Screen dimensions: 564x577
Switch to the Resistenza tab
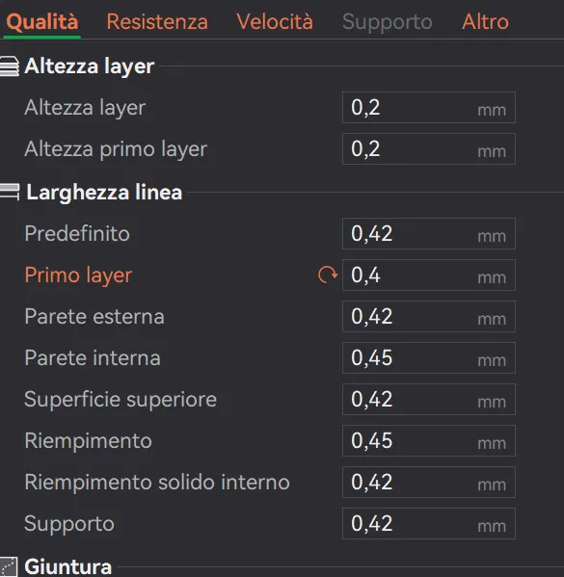tap(157, 21)
